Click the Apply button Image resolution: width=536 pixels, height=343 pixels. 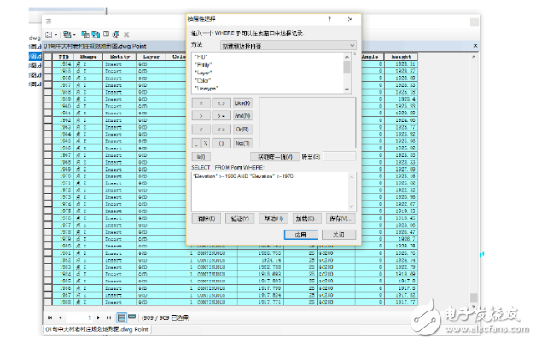(300, 234)
